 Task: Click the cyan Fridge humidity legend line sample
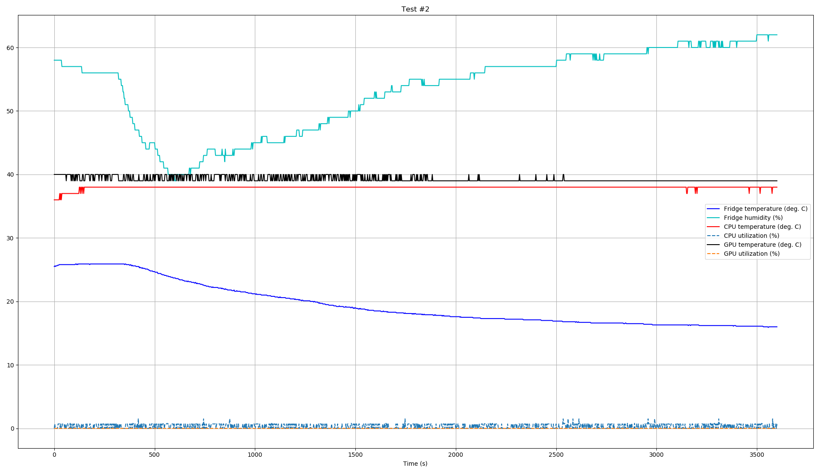point(713,218)
